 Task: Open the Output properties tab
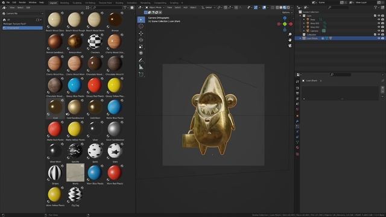pos(297,93)
